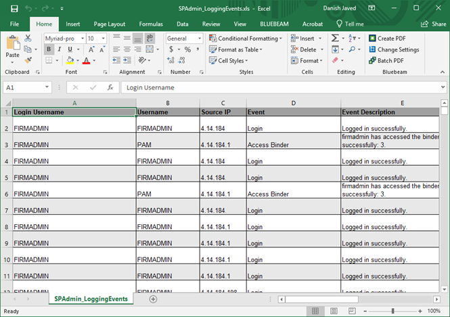Click the AutoSum sigma icon

(335, 39)
